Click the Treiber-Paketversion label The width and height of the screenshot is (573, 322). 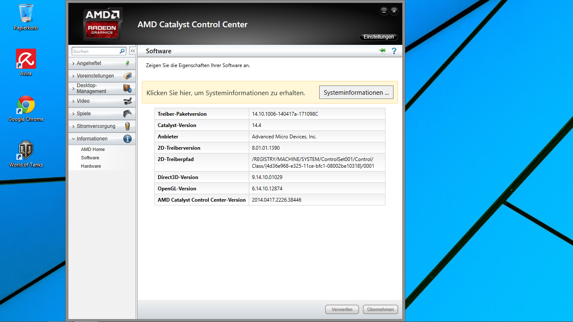point(182,114)
